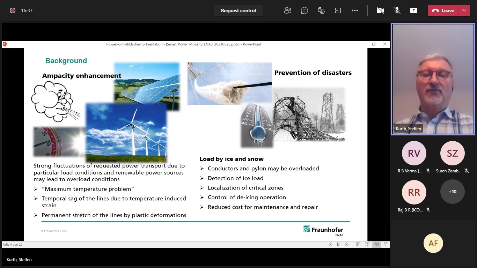
Task: Expand the +10 more participants tile
Action: (452, 192)
